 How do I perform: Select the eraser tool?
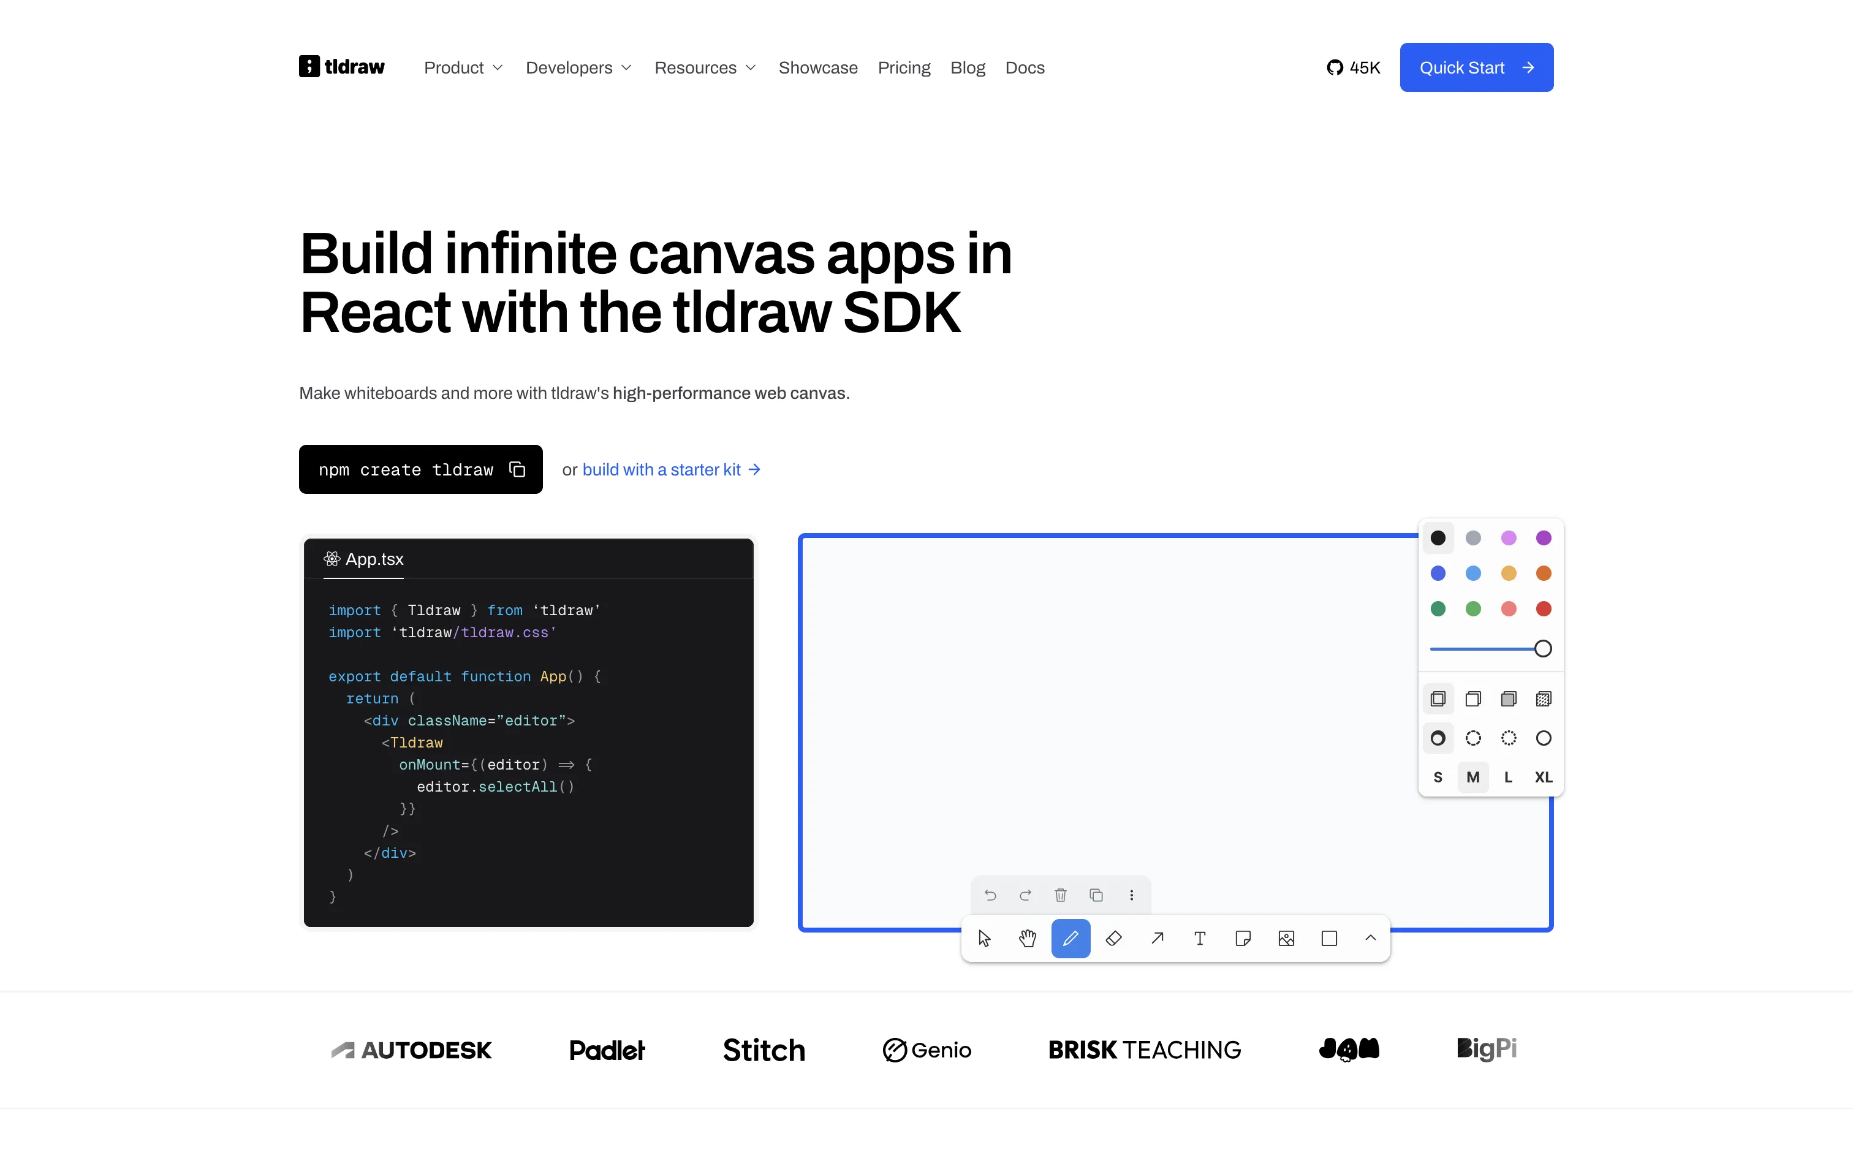click(1114, 938)
